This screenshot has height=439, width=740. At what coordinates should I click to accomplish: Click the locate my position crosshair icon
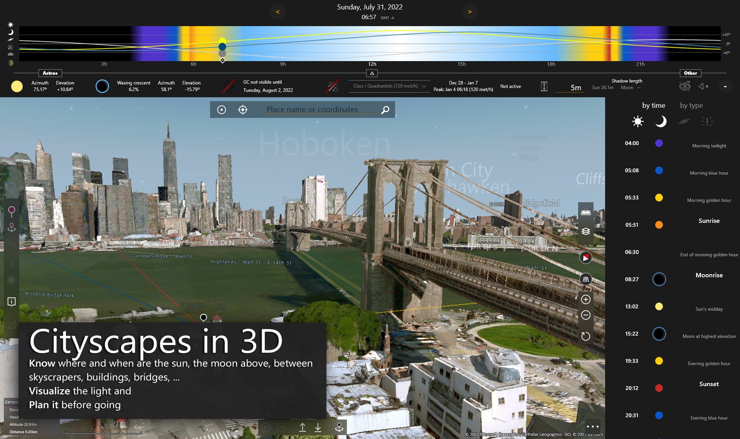pos(243,110)
